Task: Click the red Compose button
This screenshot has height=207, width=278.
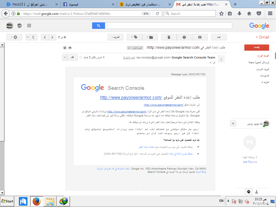Action: pos(256,47)
